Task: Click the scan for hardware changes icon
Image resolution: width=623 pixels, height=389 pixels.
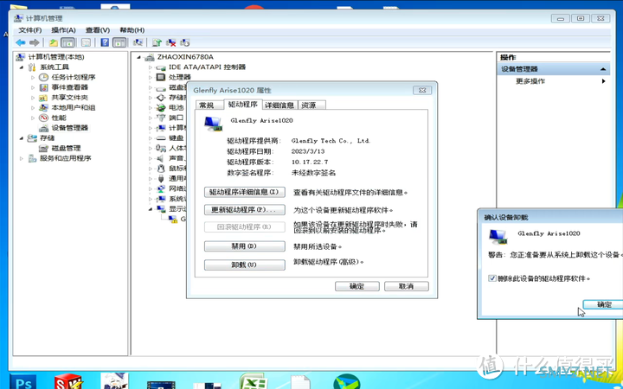Action: pos(138,42)
